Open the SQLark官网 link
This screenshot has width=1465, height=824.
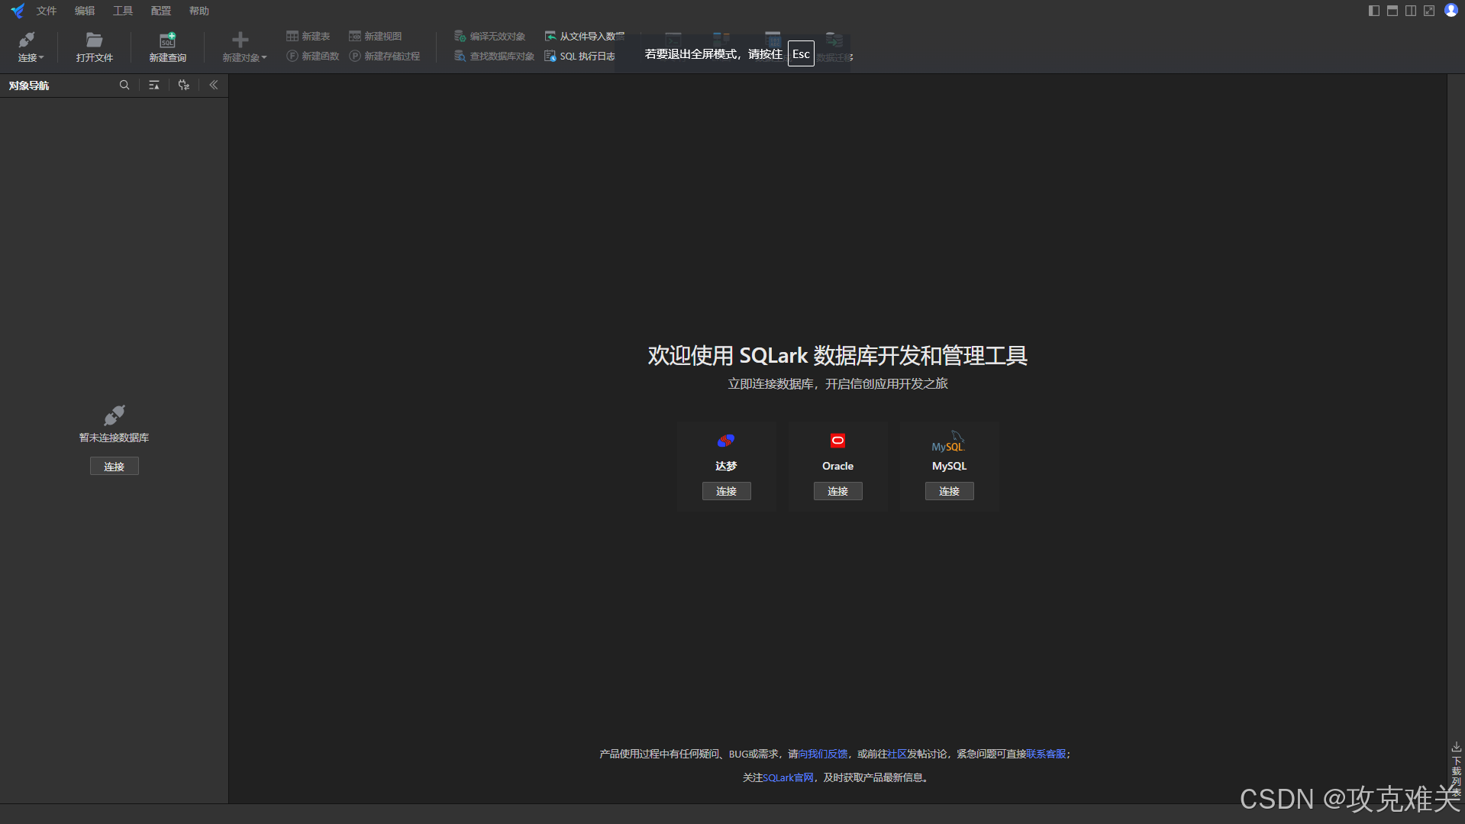coord(789,777)
